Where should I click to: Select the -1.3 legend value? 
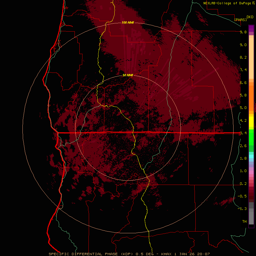(242, 209)
